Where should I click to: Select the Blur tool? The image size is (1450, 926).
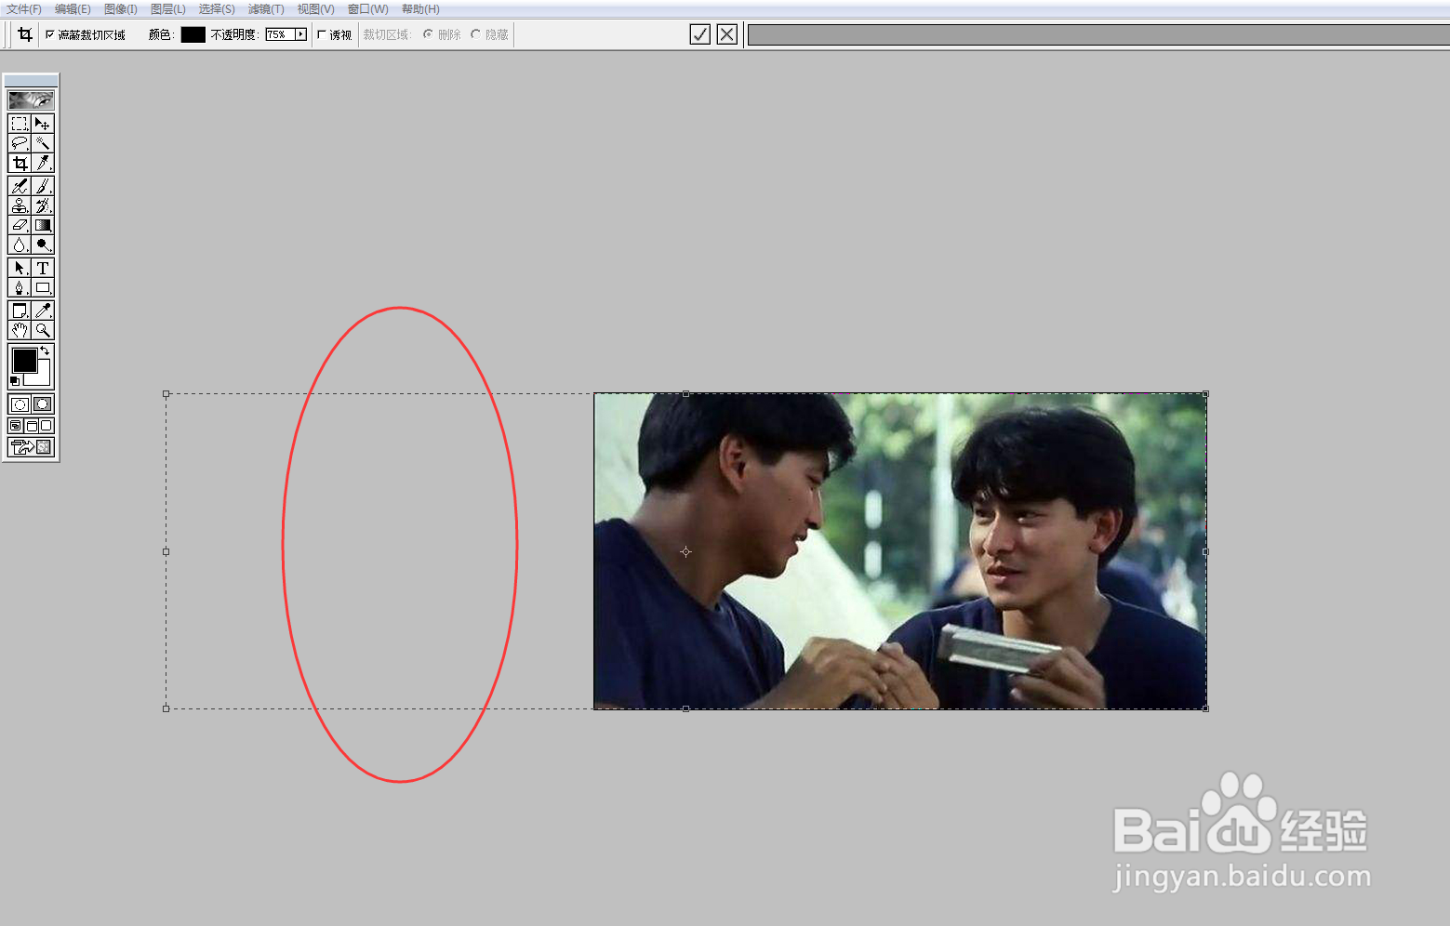(x=20, y=245)
